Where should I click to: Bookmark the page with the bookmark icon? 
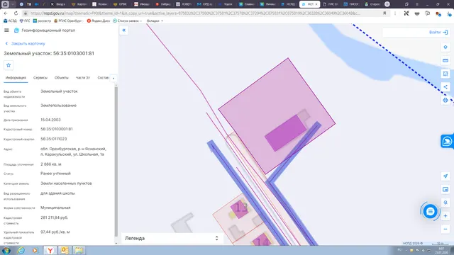click(384, 13)
